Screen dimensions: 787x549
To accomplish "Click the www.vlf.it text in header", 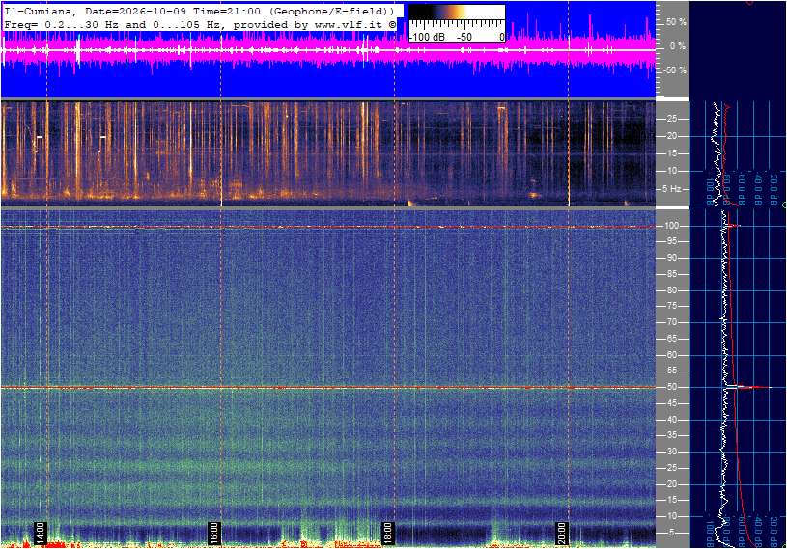I will pos(351,24).
